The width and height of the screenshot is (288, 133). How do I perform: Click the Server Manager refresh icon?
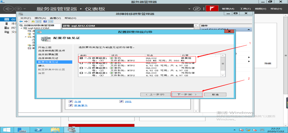click(x=196, y=9)
